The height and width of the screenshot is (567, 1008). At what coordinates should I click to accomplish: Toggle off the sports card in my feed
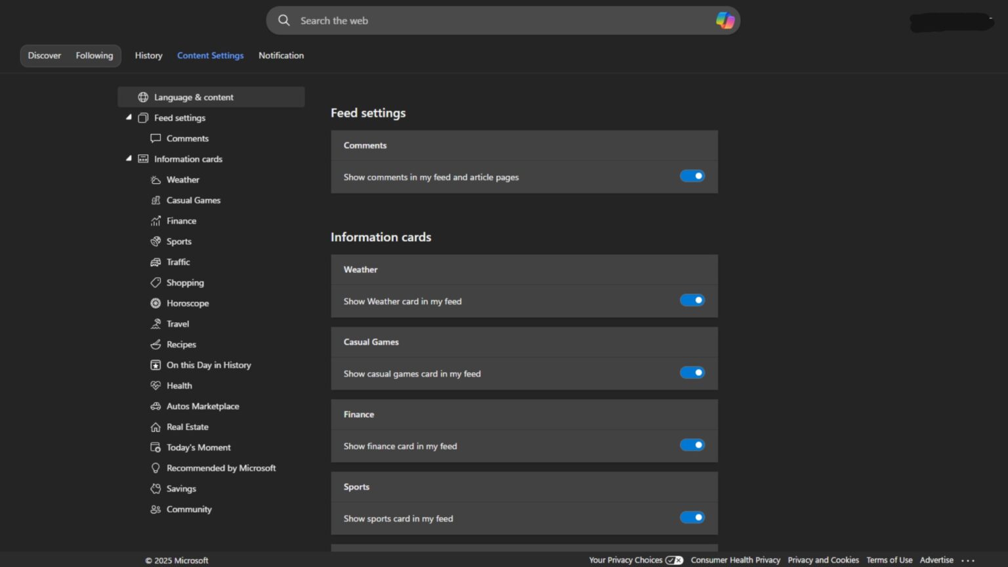692,517
